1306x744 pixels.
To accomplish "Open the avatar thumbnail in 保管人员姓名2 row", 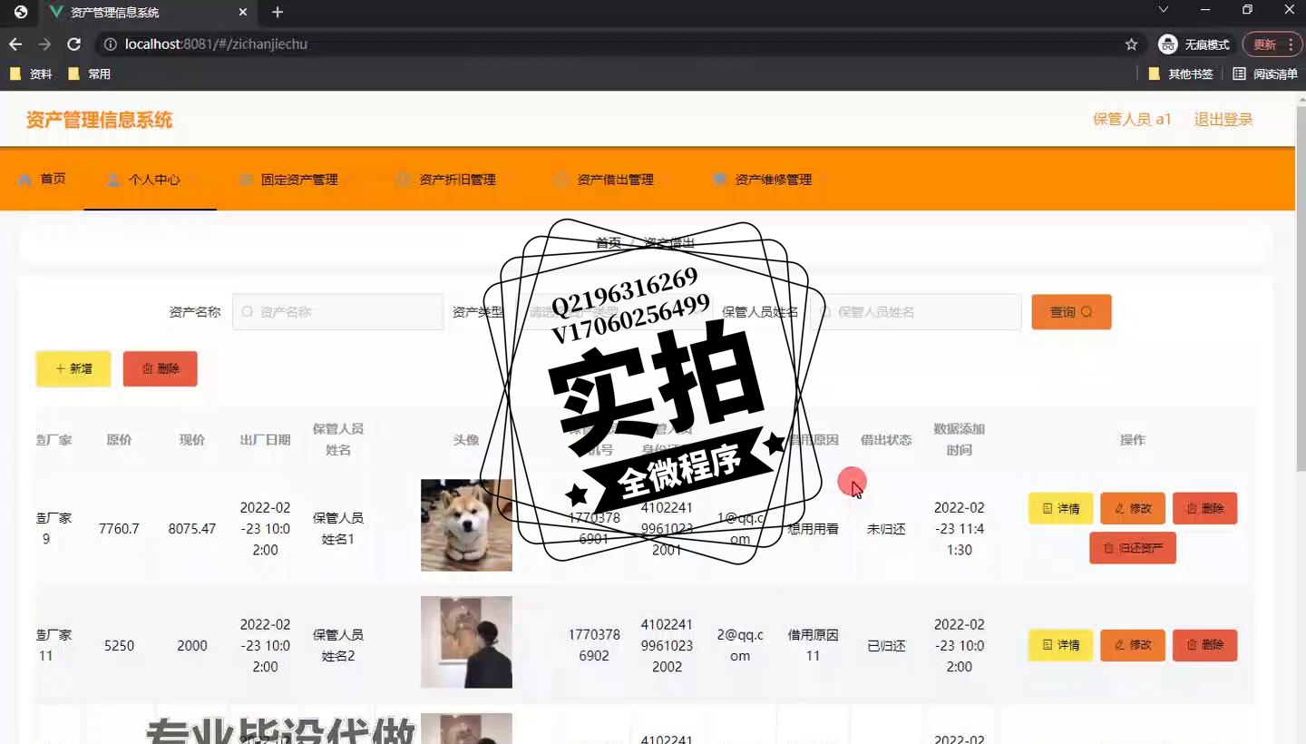I will click(x=466, y=642).
